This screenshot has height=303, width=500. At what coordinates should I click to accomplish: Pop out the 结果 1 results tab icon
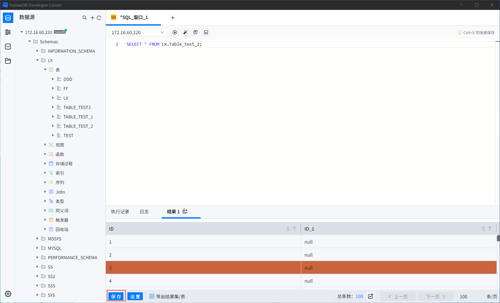pos(185,211)
